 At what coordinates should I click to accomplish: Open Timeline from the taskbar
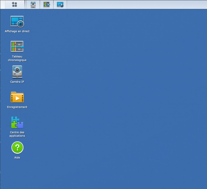tap(47, 5)
